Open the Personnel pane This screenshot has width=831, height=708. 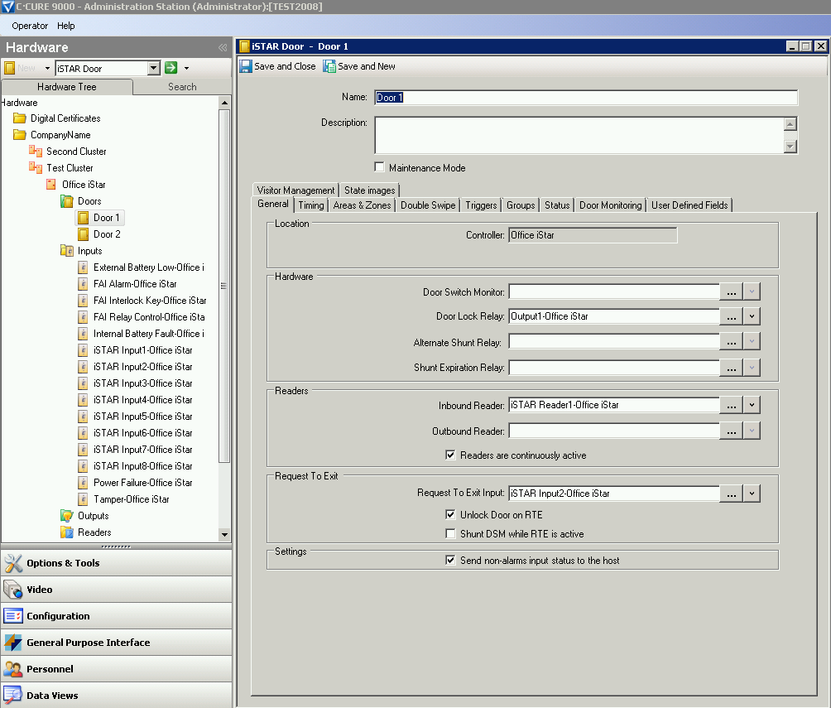click(50, 669)
